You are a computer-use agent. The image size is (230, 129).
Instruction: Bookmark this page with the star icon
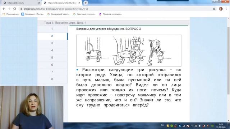pyautogui.click(x=214, y=9)
